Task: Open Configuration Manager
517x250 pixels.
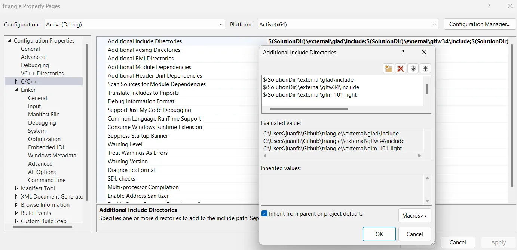Action: pos(480,24)
